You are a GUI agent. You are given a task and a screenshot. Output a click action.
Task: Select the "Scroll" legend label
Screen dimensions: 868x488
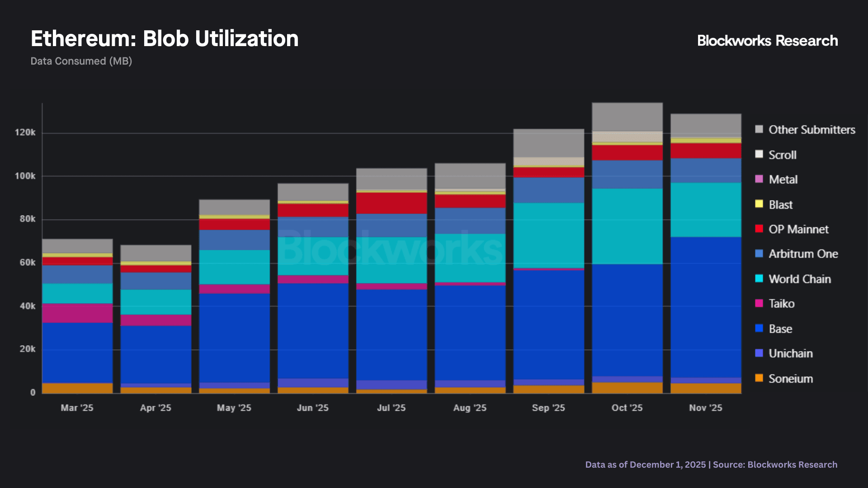pyautogui.click(x=783, y=155)
